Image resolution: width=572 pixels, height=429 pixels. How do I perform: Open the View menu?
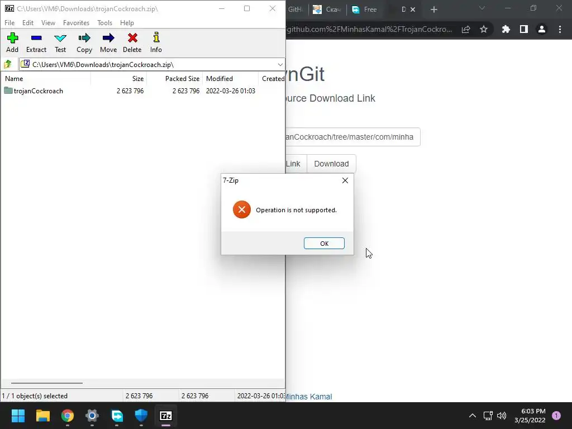pyautogui.click(x=48, y=22)
